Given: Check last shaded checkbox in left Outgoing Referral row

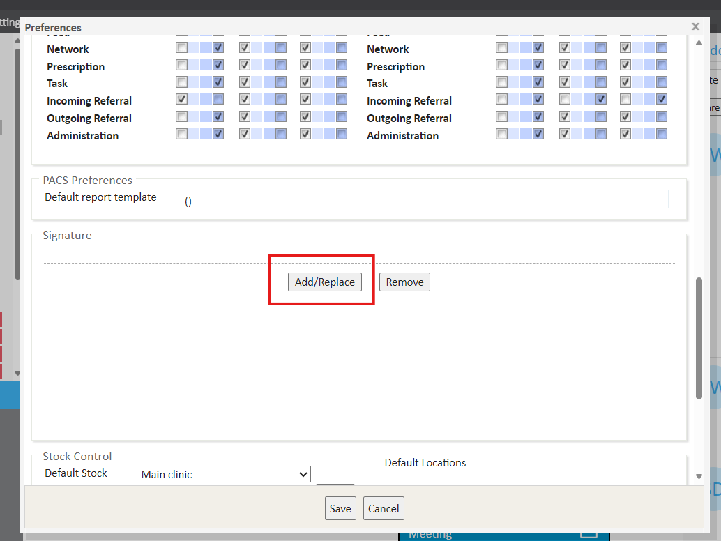Looking at the screenshot, I should tap(341, 117).
